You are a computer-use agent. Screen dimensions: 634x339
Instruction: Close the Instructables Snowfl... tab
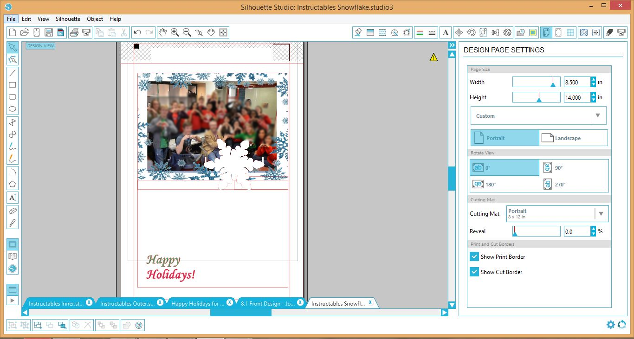click(x=370, y=302)
